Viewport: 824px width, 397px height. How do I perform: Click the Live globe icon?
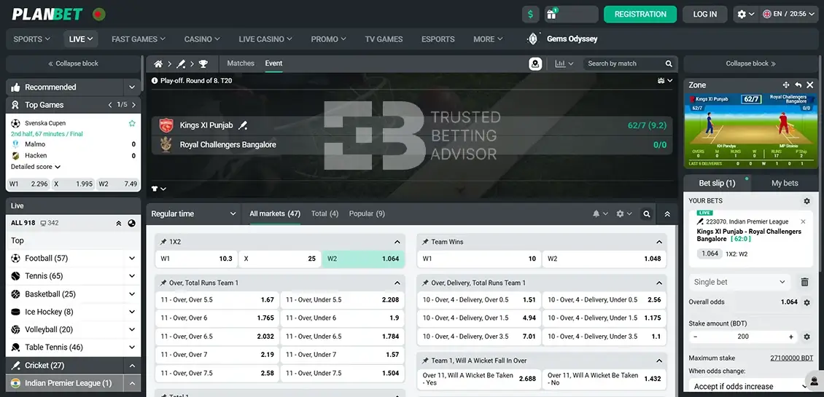coord(131,223)
